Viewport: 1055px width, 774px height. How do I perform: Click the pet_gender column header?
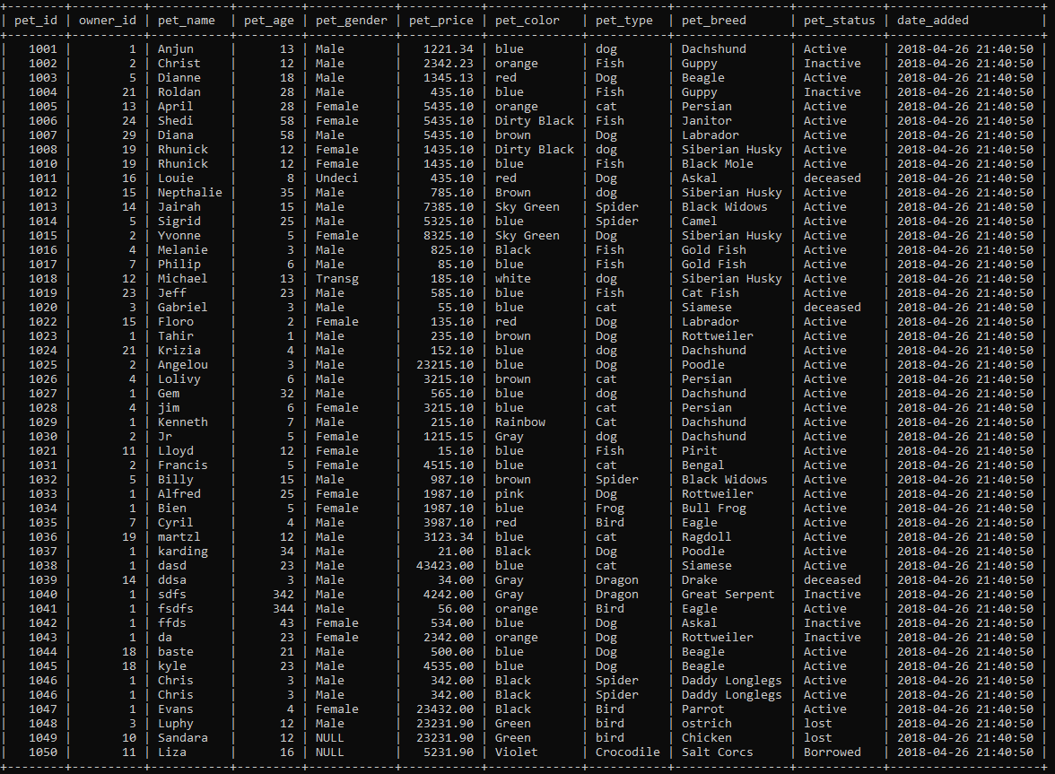coord(353,20)
